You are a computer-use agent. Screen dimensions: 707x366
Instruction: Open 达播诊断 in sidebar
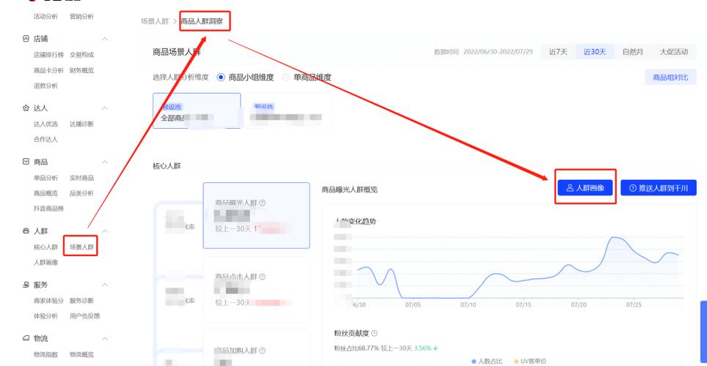tap(81, 124)
